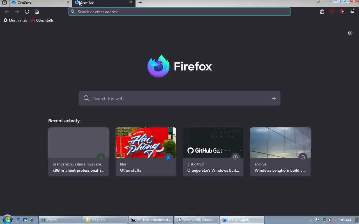Open the Firefox View icon in tab strip

pos(4,3)
